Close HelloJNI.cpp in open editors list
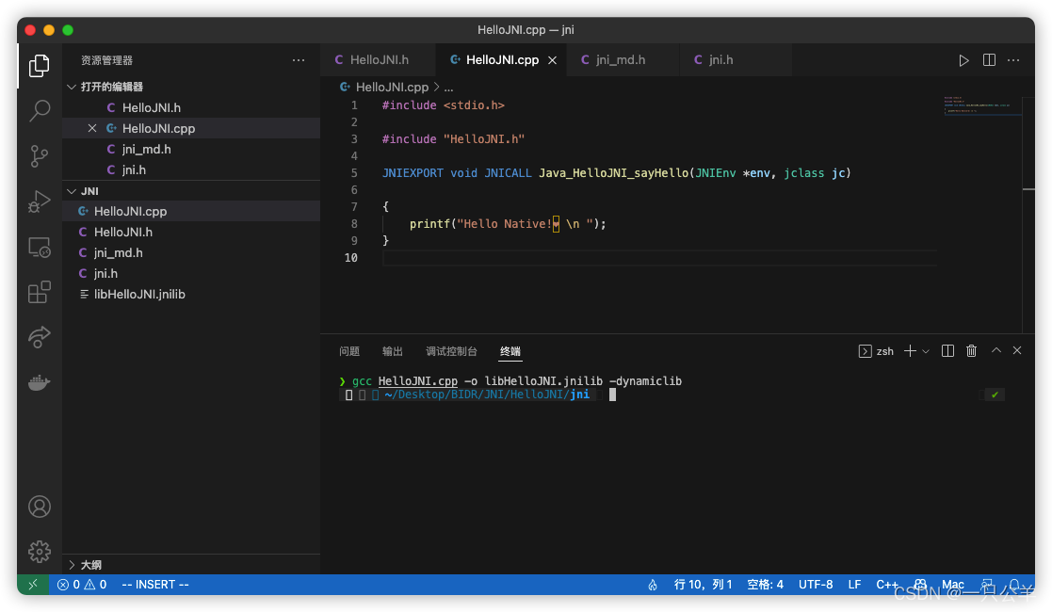 pos(92,128)
